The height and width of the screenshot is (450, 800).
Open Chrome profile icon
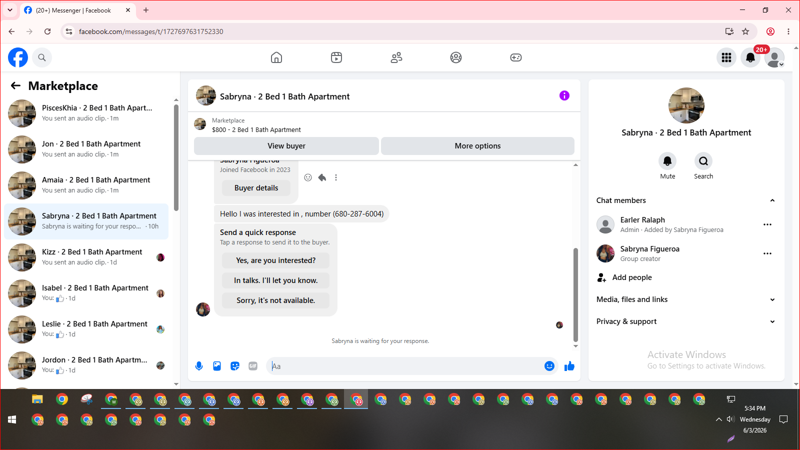click(x=770, y=31)
